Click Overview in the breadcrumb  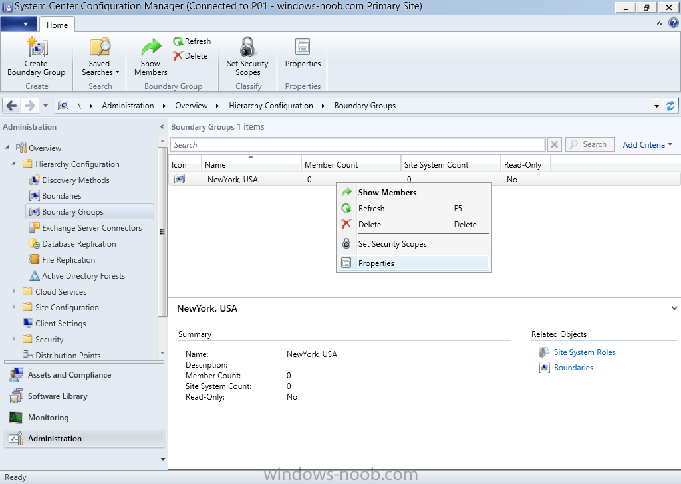pyautogui.click(x=191, y=106)
